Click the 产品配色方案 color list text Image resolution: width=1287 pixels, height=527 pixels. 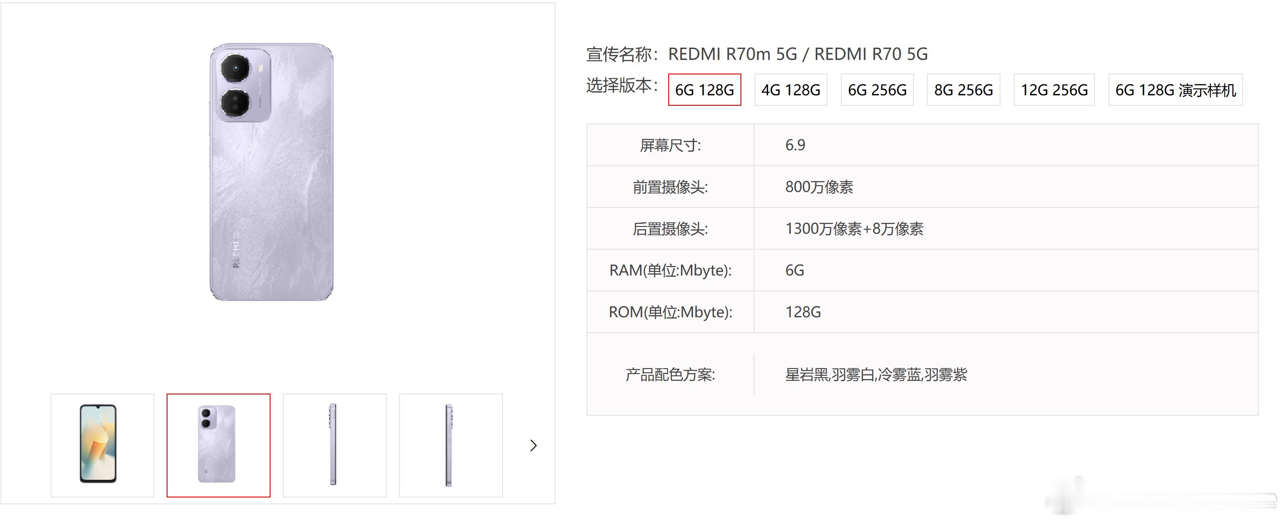pos(876,374)
